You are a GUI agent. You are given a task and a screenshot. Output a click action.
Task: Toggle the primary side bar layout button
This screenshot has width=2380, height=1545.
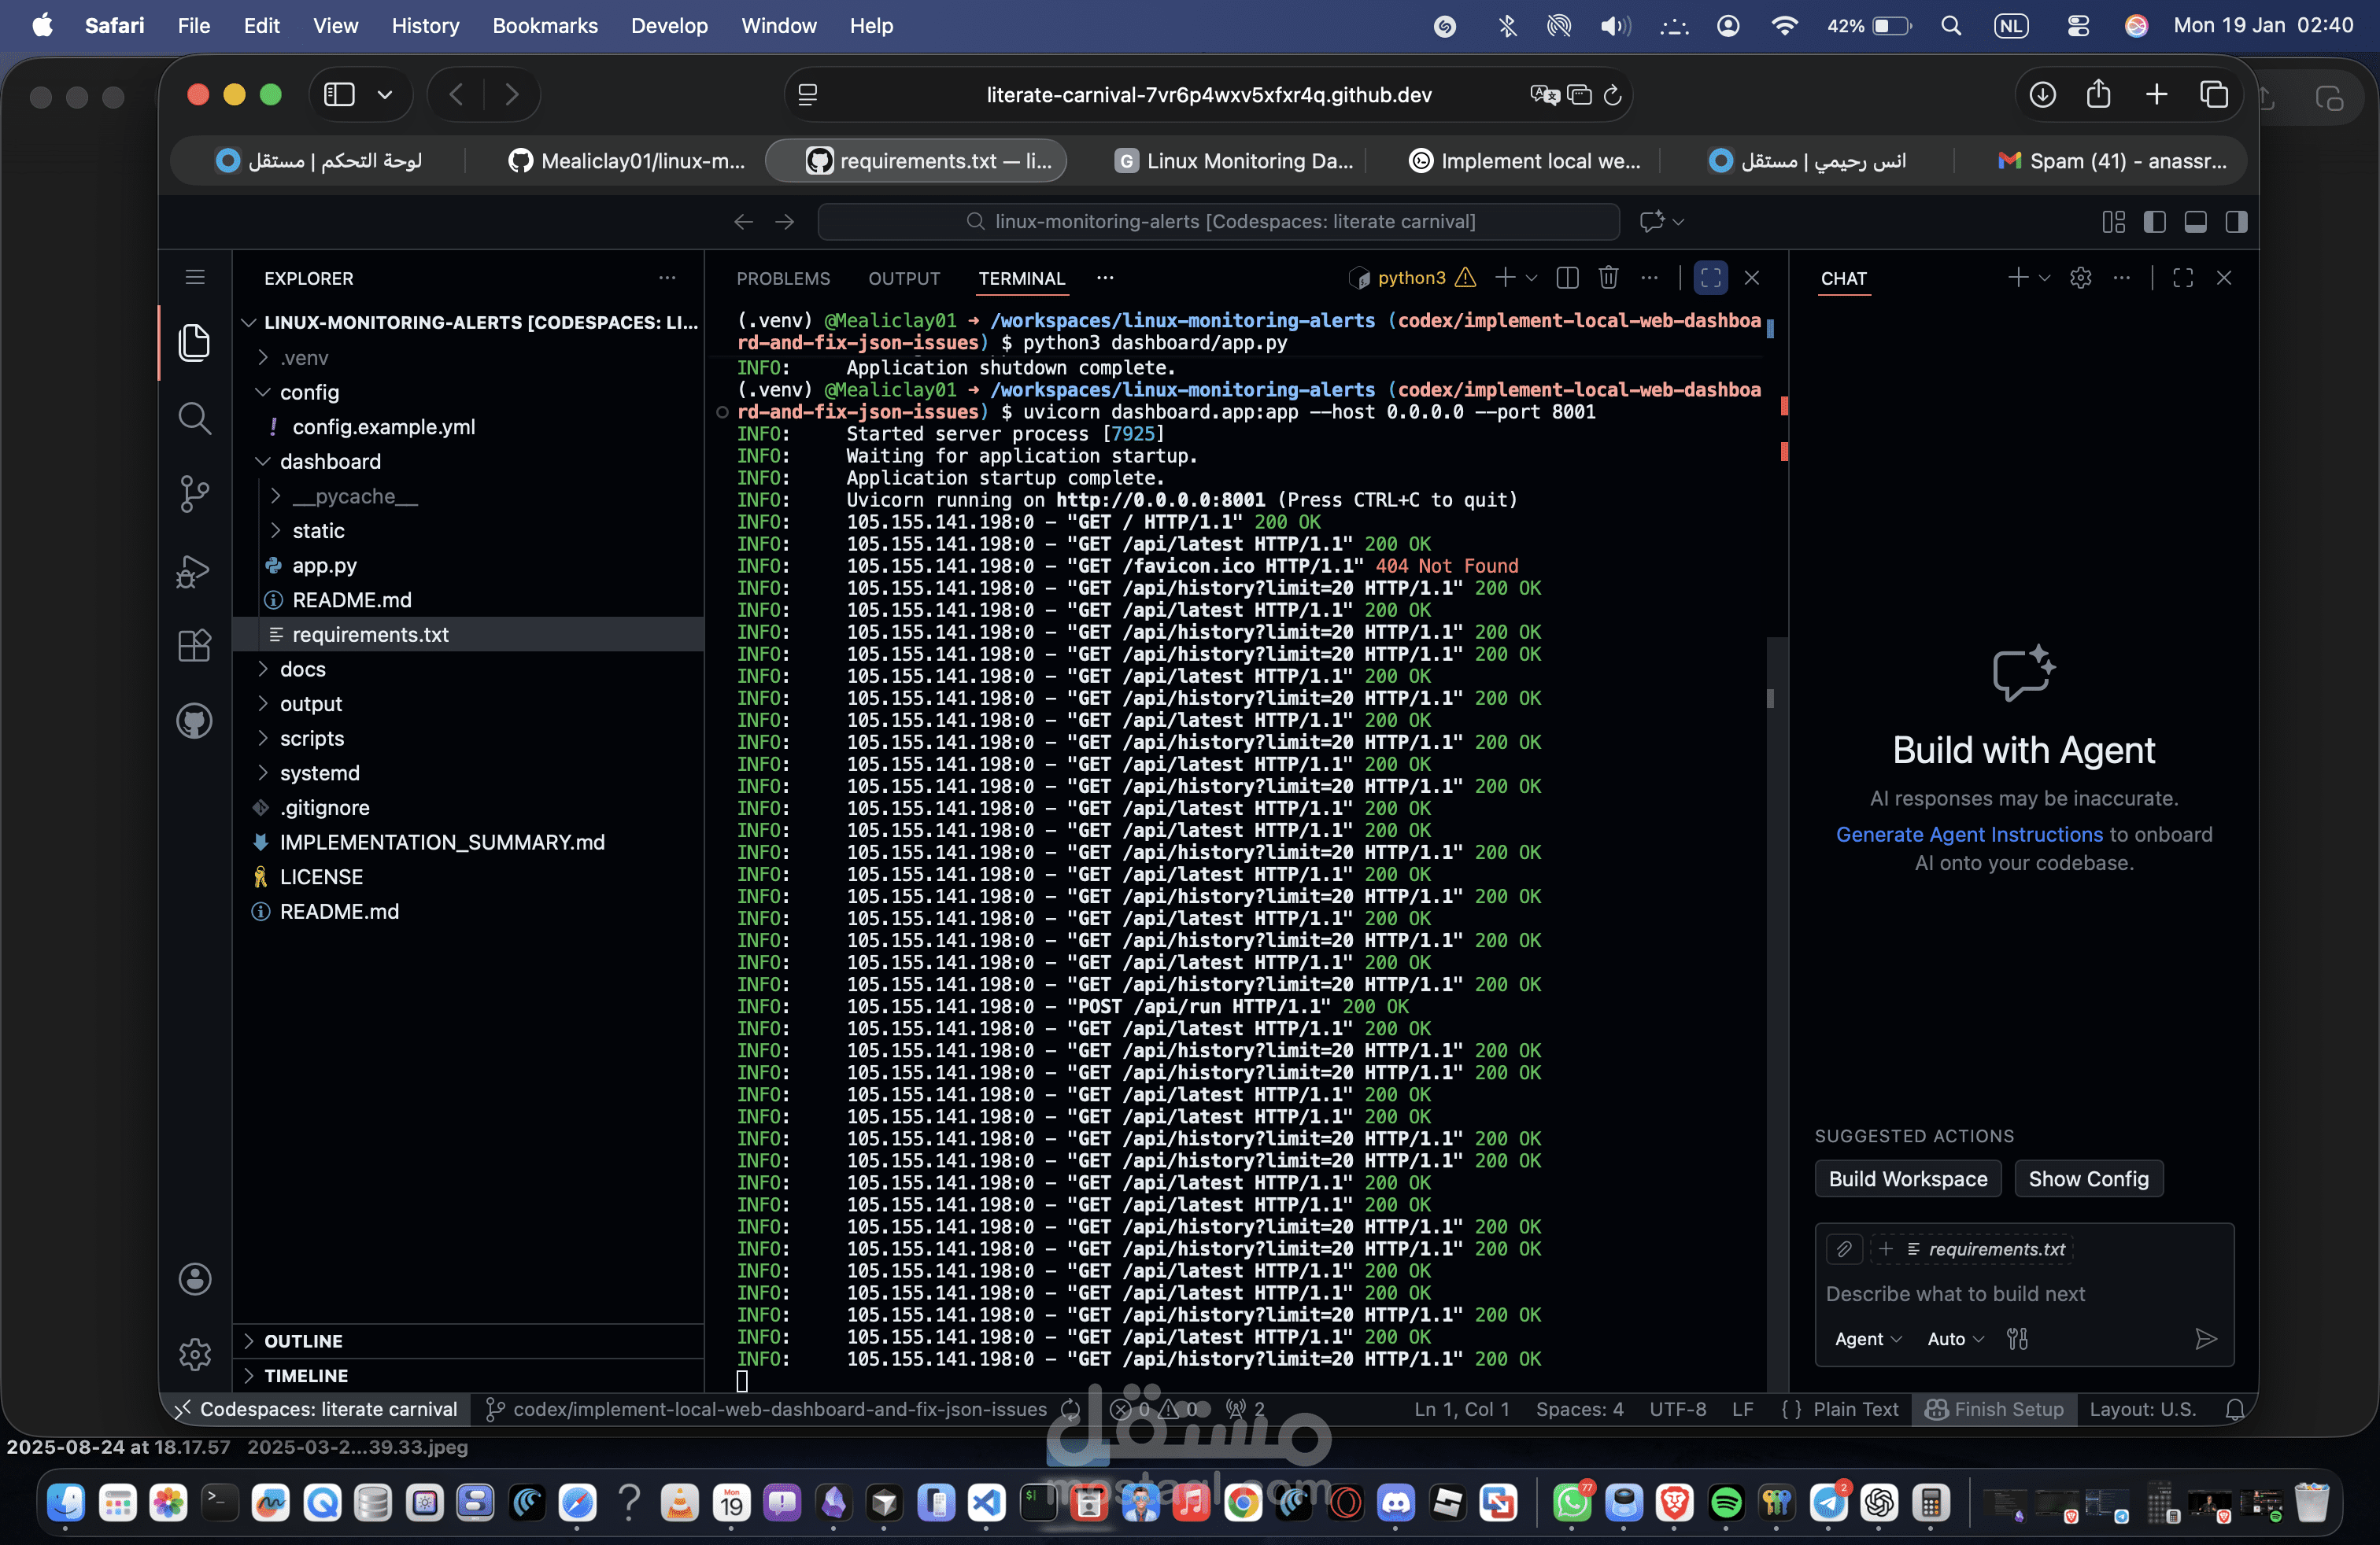(x=2154, y=222)
